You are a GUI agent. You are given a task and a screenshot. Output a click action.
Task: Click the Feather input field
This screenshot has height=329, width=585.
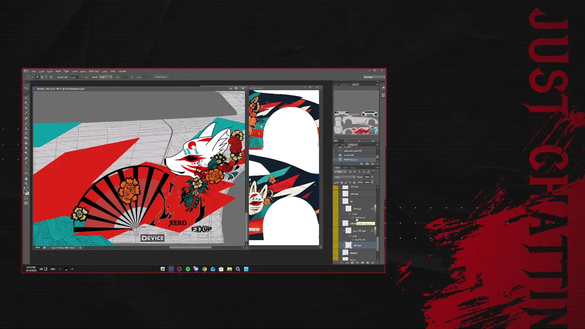74,77
